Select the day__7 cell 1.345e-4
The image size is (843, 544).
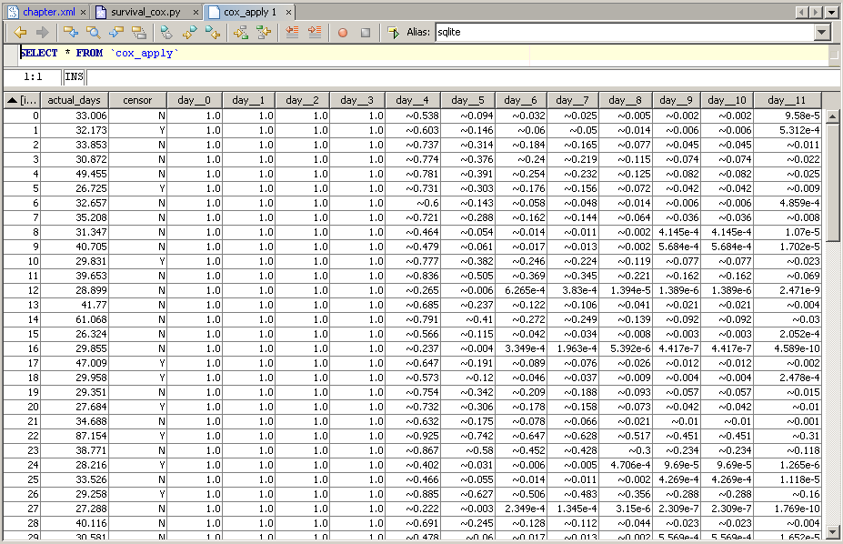click(x=573, y=509)
